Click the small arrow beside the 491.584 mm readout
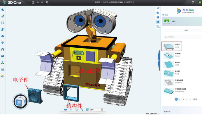This screenshot has height=115, width=202. (159, 114)
